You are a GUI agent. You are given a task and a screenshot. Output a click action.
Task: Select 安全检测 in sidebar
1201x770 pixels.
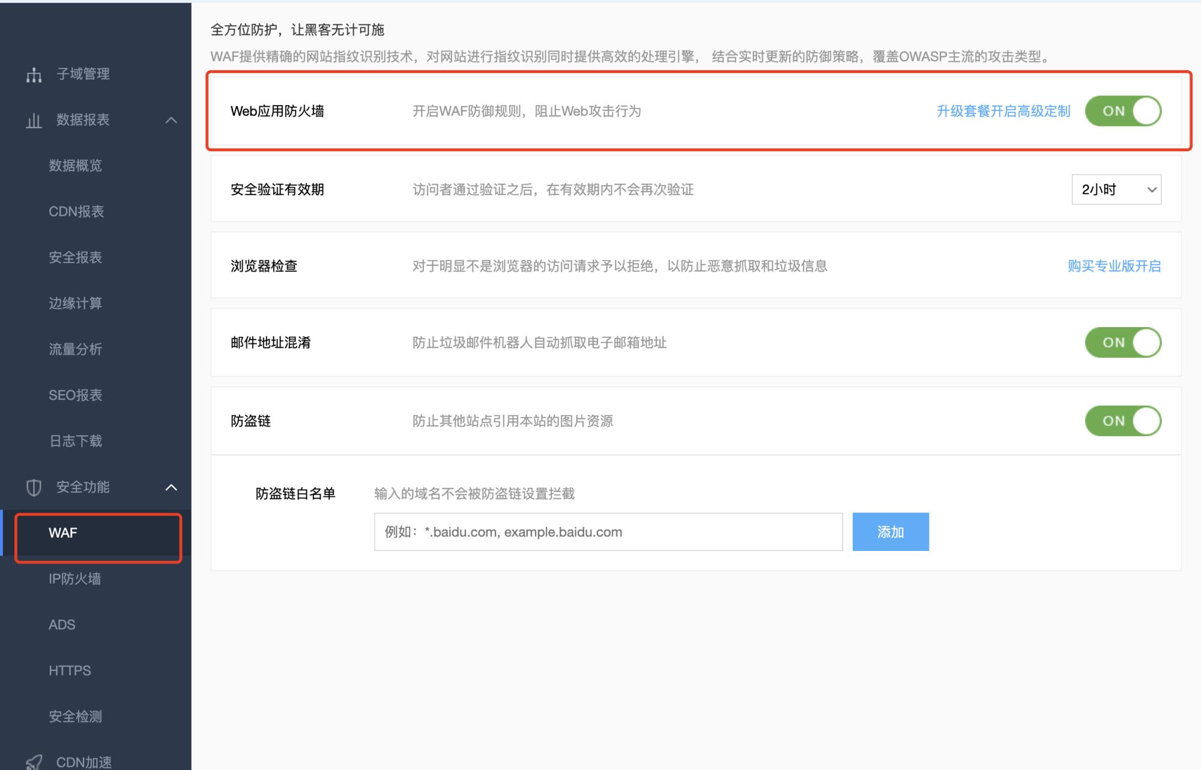[x=76, y=717]
